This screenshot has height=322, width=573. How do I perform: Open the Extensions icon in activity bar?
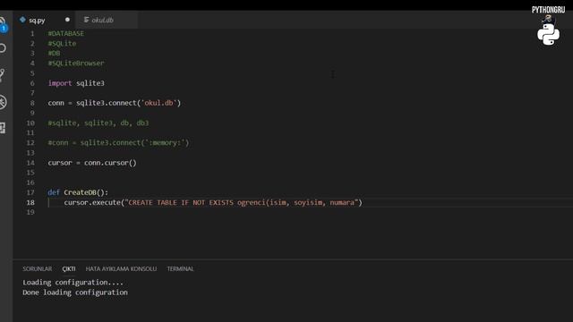click(x=3, y=128)
